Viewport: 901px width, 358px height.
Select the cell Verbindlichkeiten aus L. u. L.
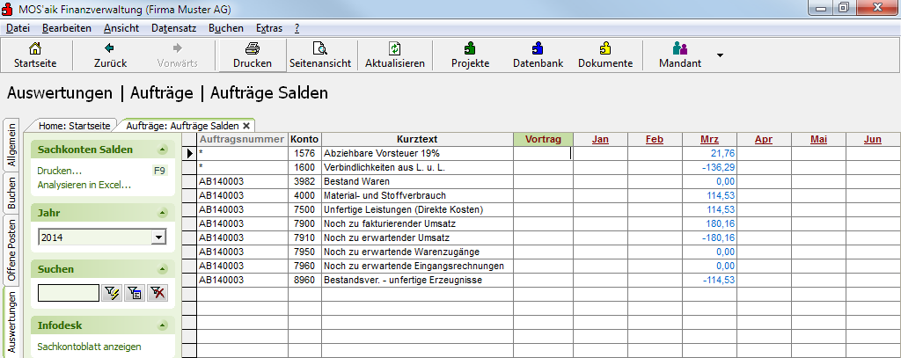click(417, 167)
